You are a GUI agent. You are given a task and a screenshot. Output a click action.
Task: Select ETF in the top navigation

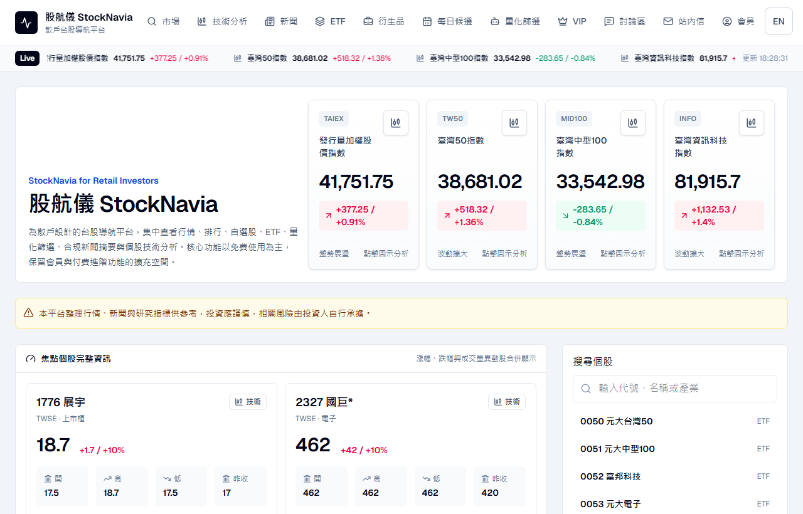[331, 21]
